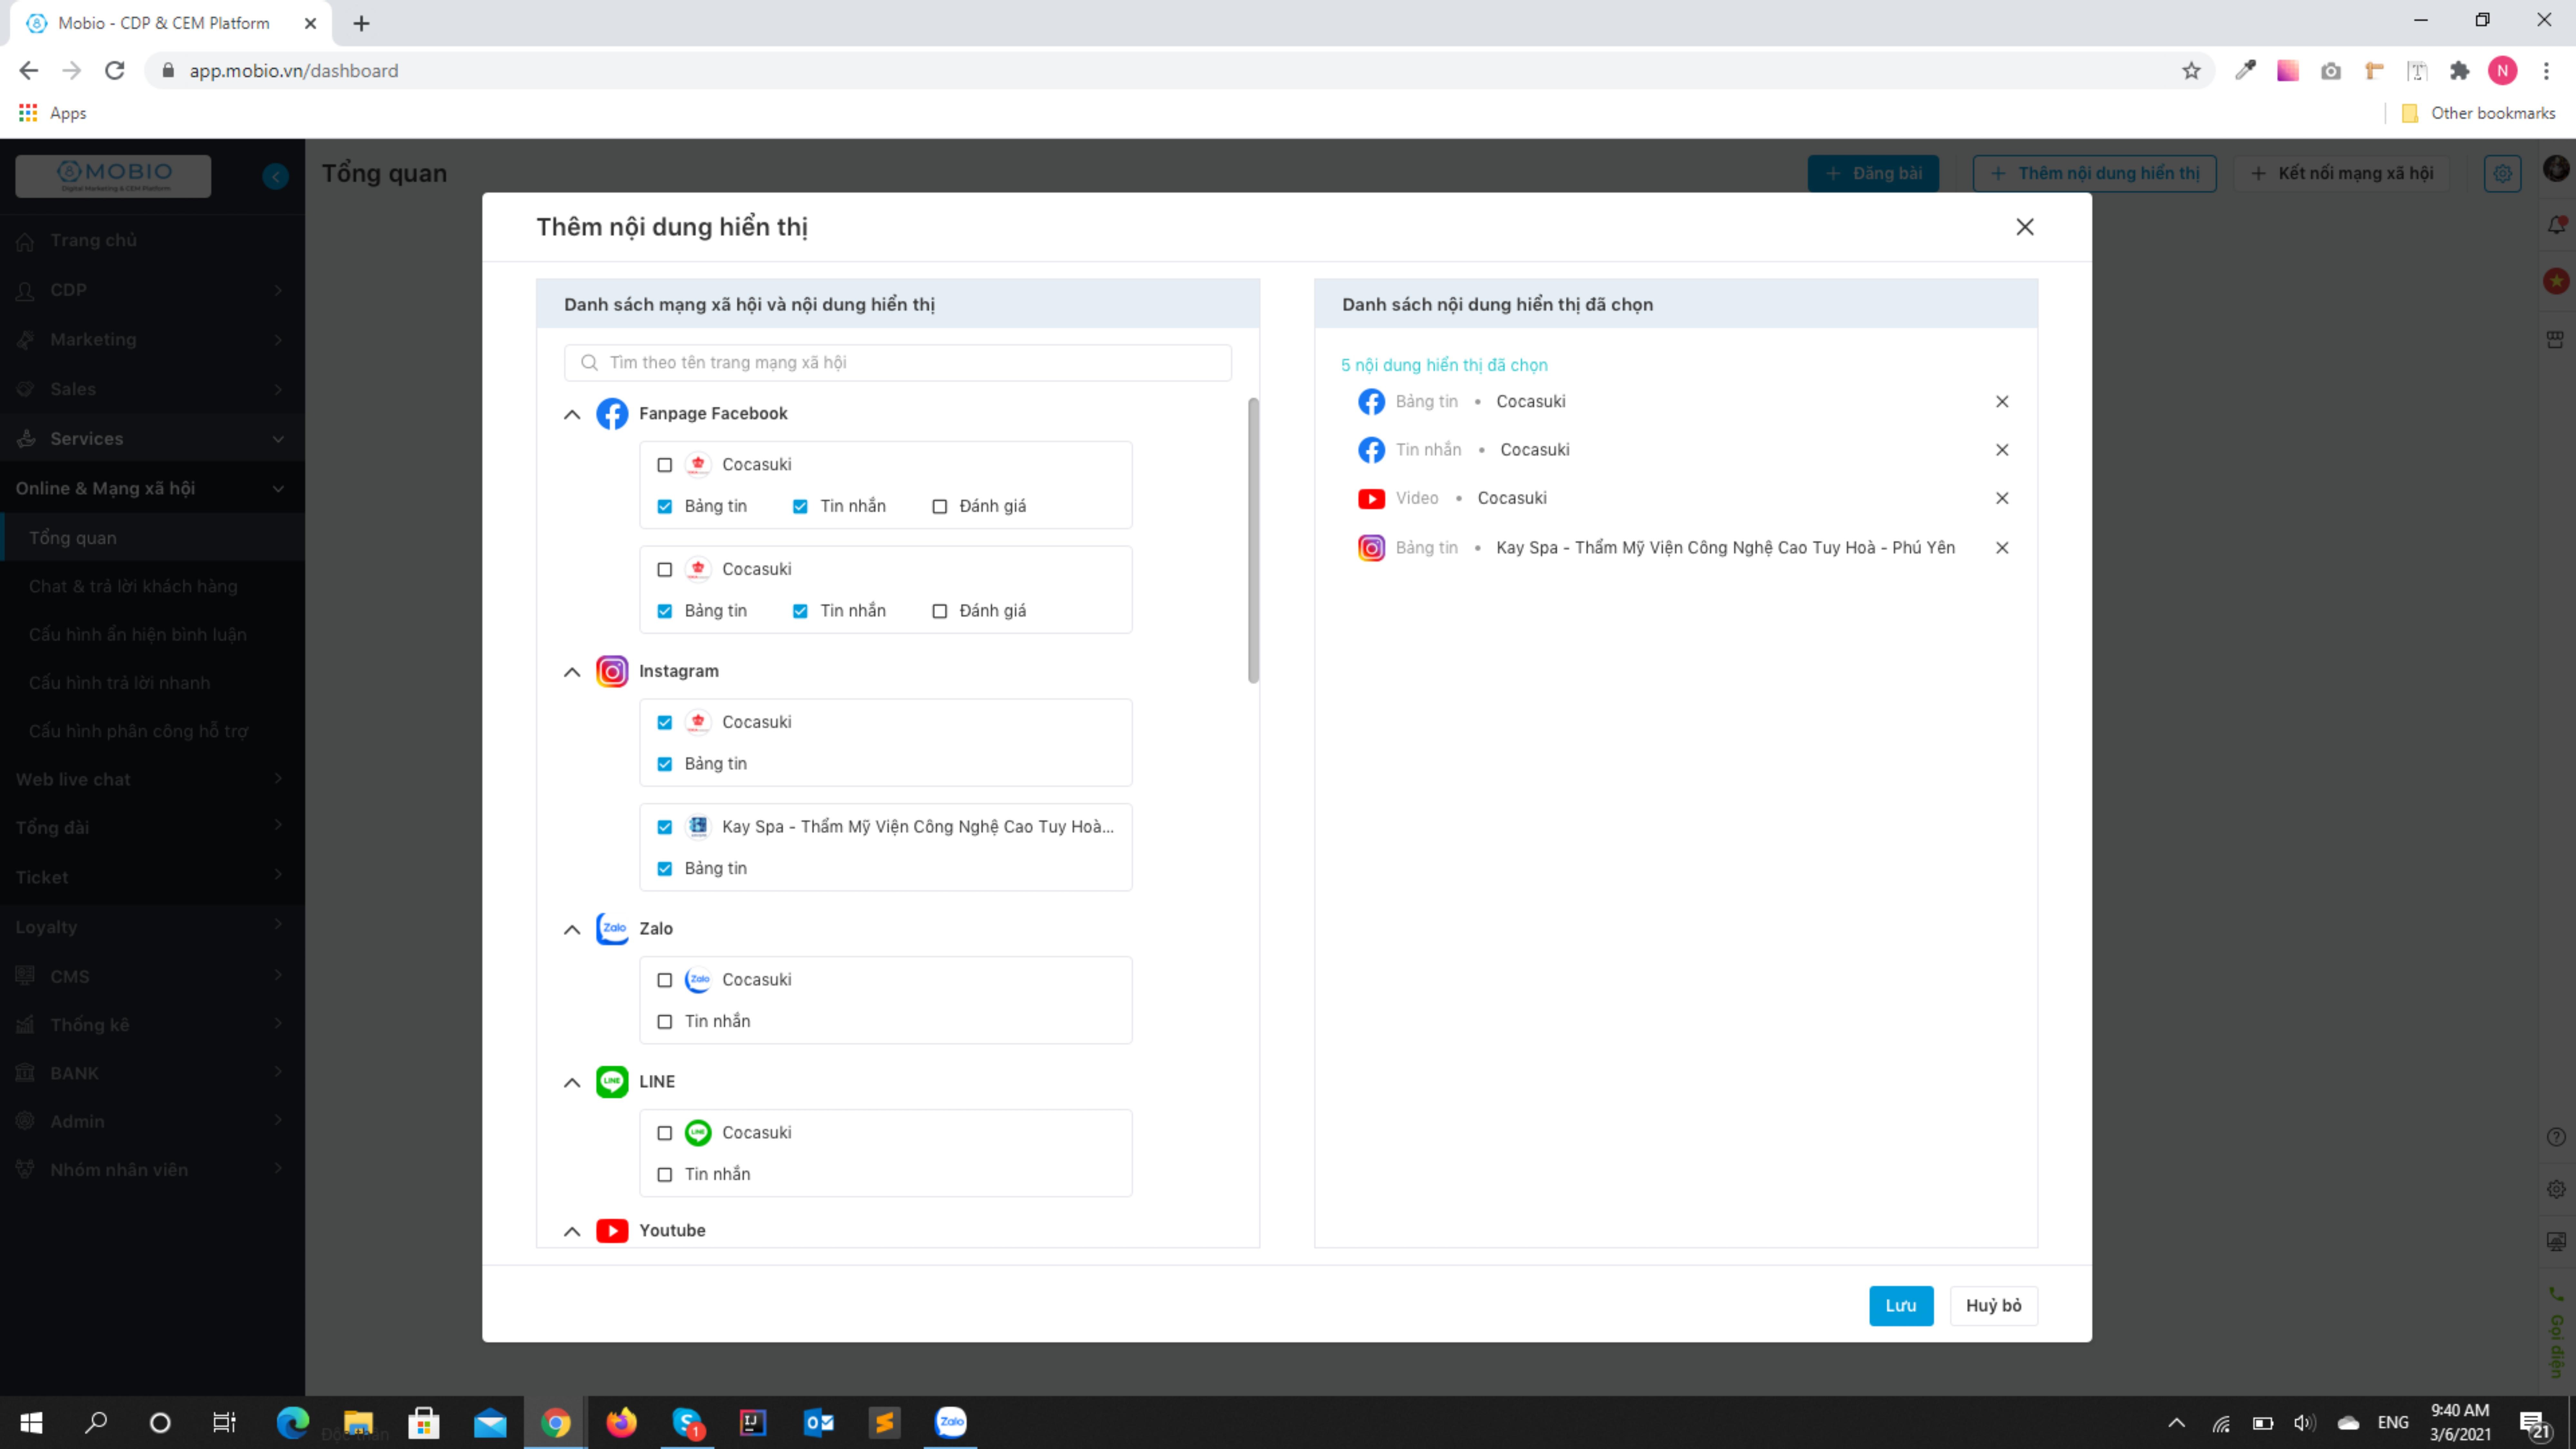Image resolution: width=2576 pixels, height=1449 pixels.
Task: Collapse the Zalo group
Action: tap(572, 930)
